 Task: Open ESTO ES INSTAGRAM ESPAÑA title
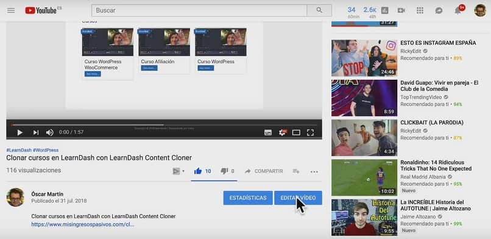(438, 43)
